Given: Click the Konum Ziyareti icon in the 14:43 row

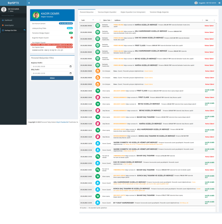Looking at the screenshot, I should coord(98,190).
